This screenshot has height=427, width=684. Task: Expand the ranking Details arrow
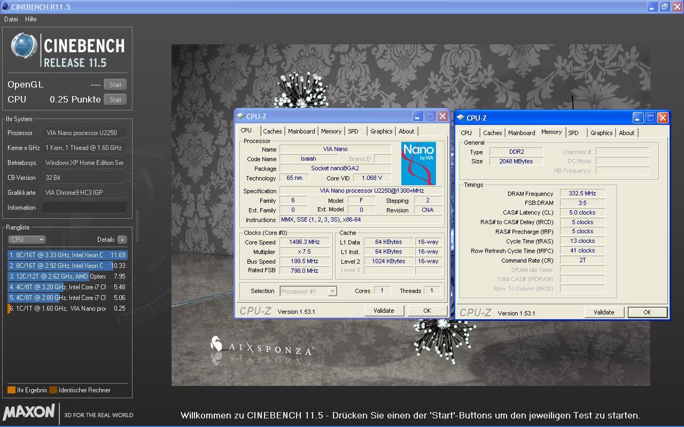122,240
